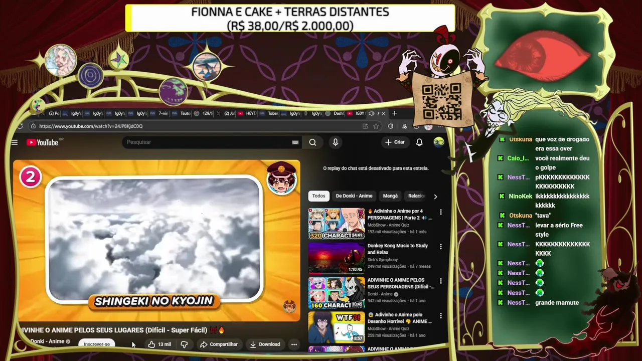Open title ADIVINHE O ANIME PELOS SEUS PERSONAGENS
Viewport: 642px width, 361px height.
point(401,283)
